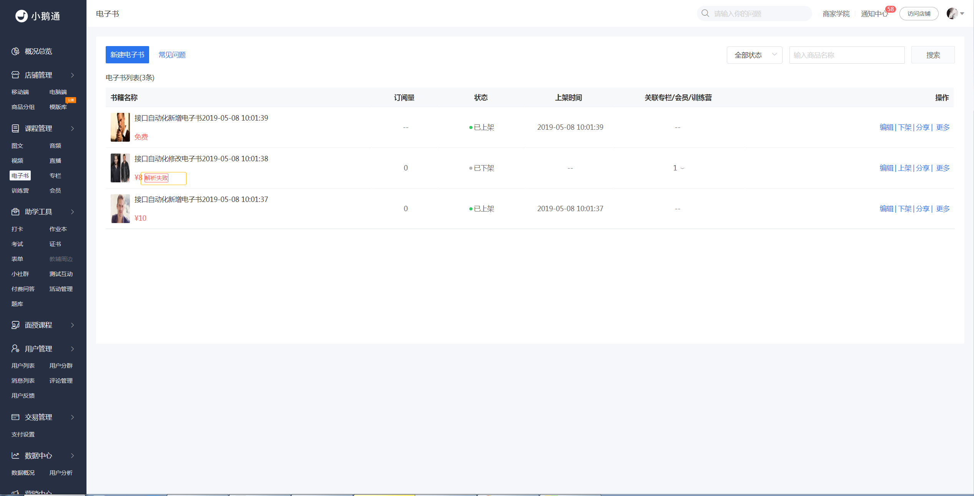Click the 面授课程 sidebar icon
Screen dimensions: 974x496
coord(15,325)
